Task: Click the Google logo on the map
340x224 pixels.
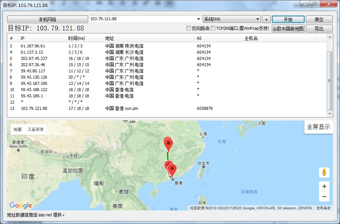Action: click(x=21, y=205)
